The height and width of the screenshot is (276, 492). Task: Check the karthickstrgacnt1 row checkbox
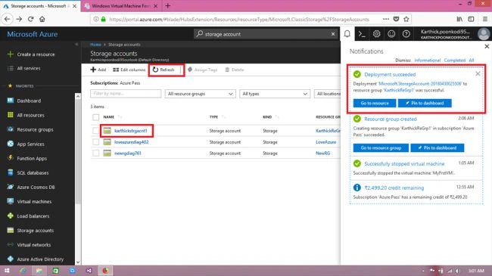pyautogui.click(x=95, y=131)
